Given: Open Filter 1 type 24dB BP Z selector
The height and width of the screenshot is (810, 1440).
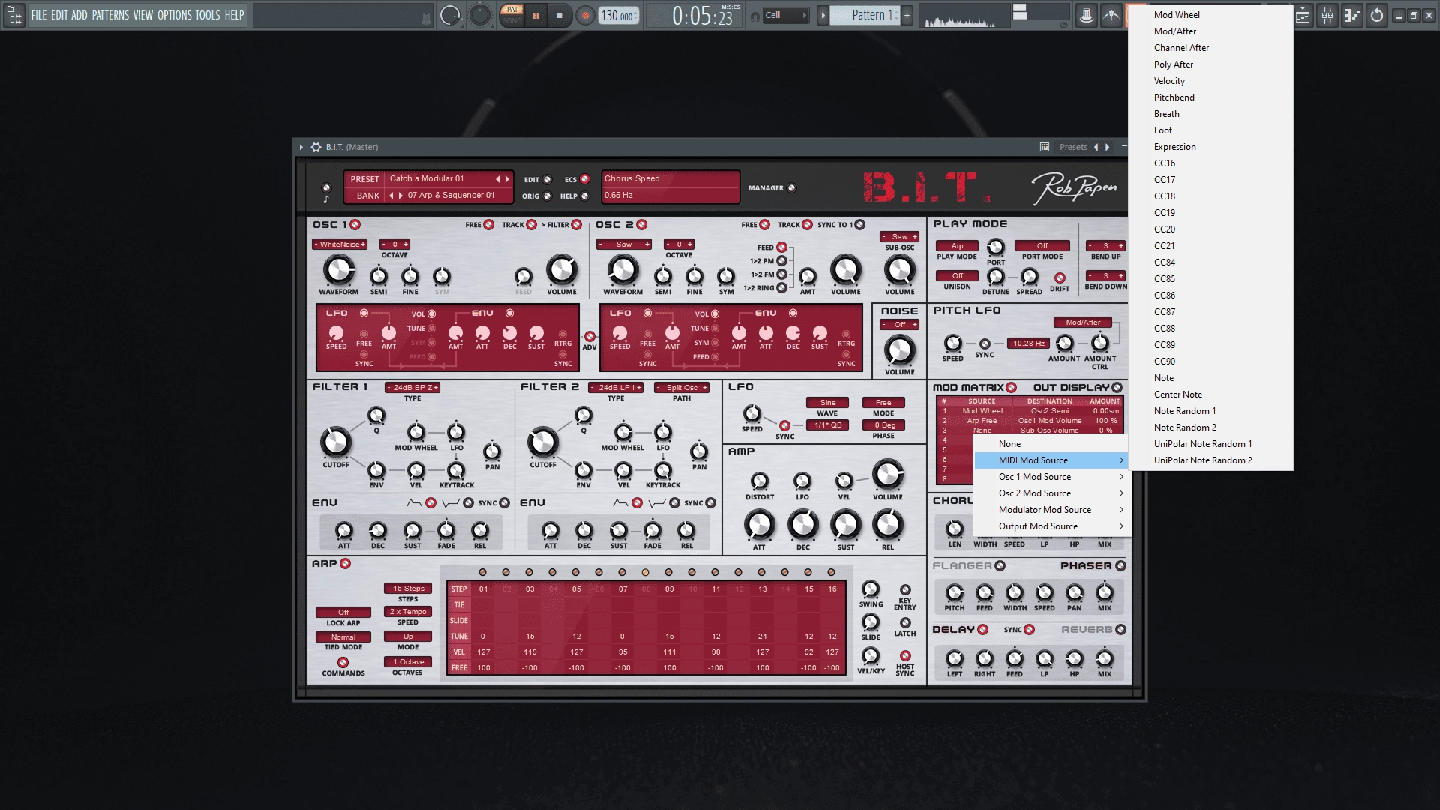Looking at the screenshot, I should tap(412, 388).
